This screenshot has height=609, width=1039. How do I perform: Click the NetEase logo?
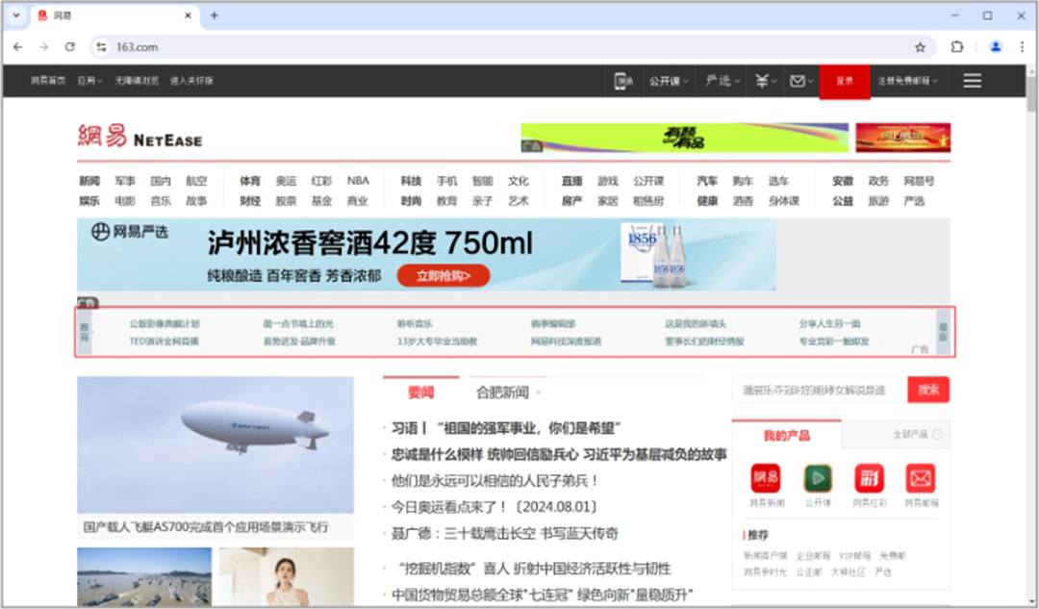(139, 138)
